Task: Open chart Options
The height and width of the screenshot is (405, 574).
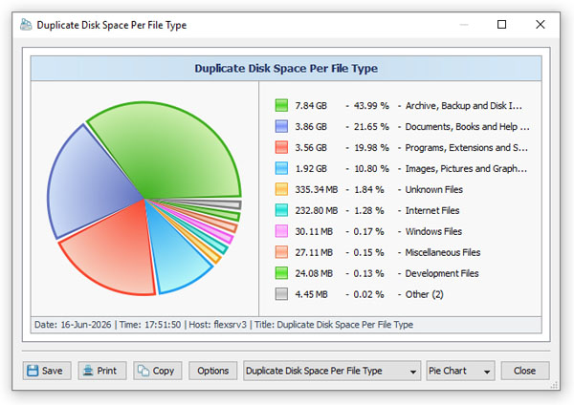Action: 212,371
